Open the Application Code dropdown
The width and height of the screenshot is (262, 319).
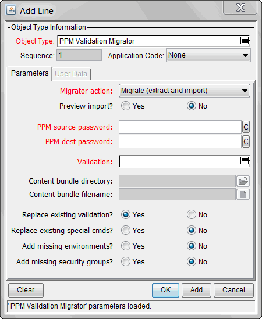pos(208,55)
